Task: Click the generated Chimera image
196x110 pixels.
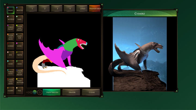Action: click(x=140, y=54)
